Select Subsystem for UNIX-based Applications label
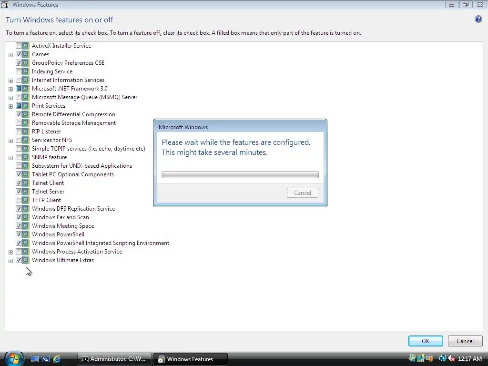The height and width of the screenshot is (366, 488). 82,165
